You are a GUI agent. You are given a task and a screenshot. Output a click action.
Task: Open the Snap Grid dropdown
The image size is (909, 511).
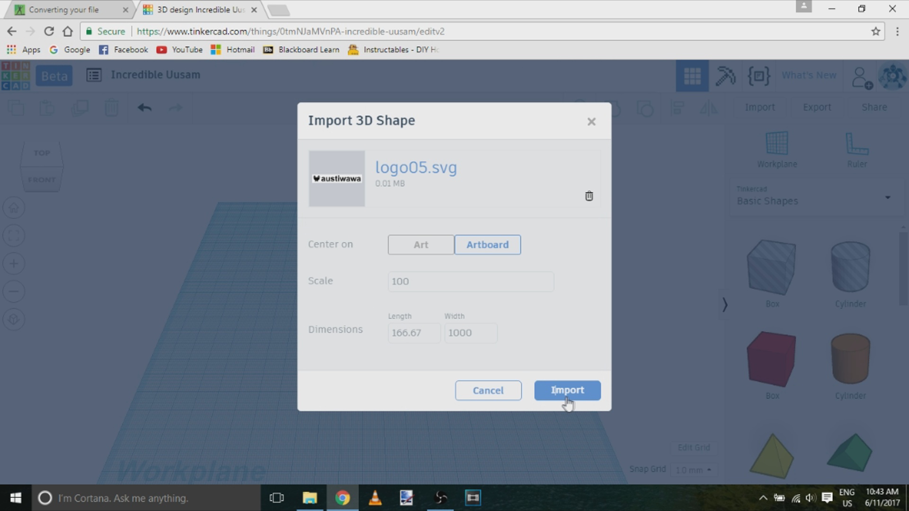click(693, 470)
